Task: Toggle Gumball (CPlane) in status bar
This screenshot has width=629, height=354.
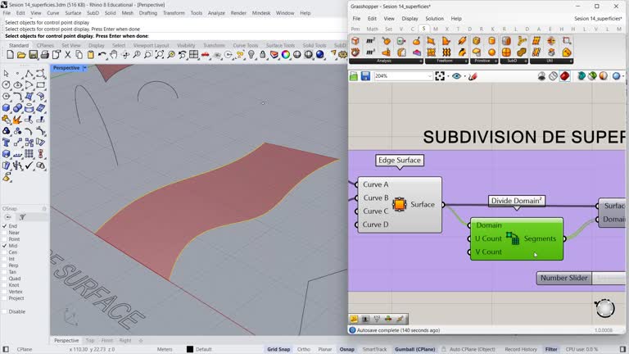Action: [x=414, y=349]
